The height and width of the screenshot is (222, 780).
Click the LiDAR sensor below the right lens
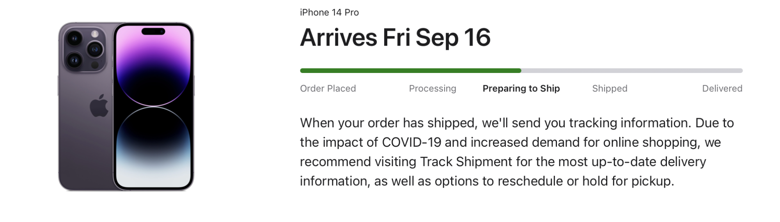click(x=95, y=65)
